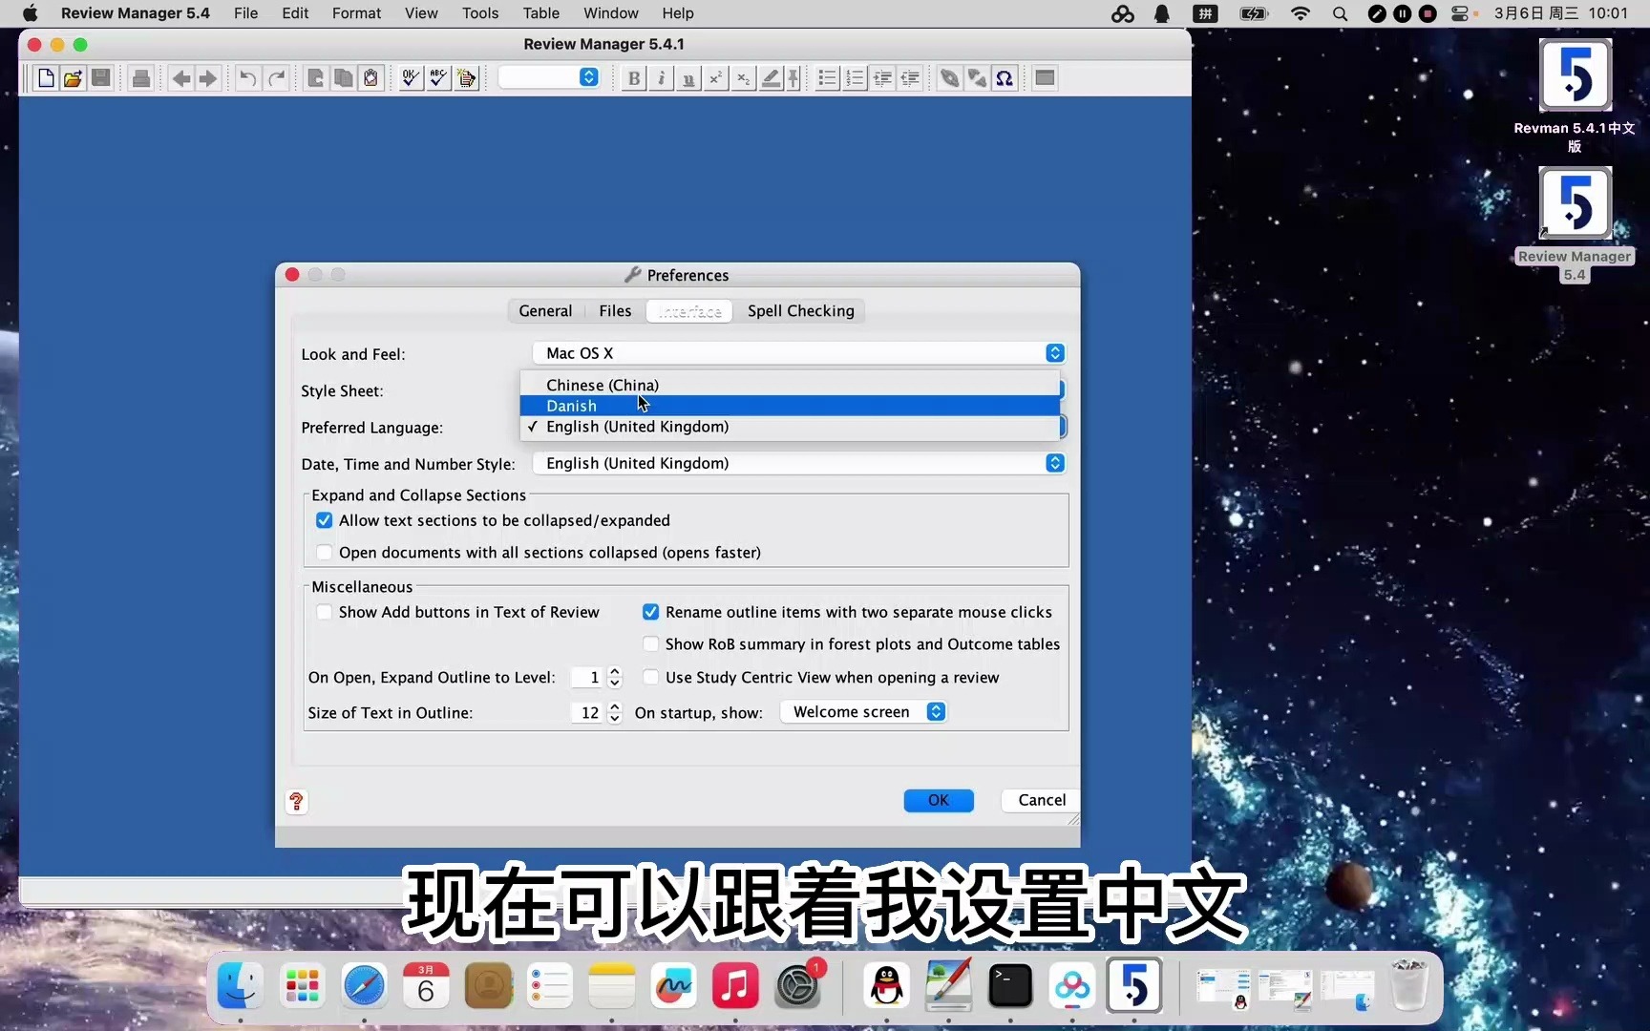This screenshot has height=1031, width=1650.
Task: Open the toolbar style dropdown
Action: pyautogui.click(x=549, y=77)
